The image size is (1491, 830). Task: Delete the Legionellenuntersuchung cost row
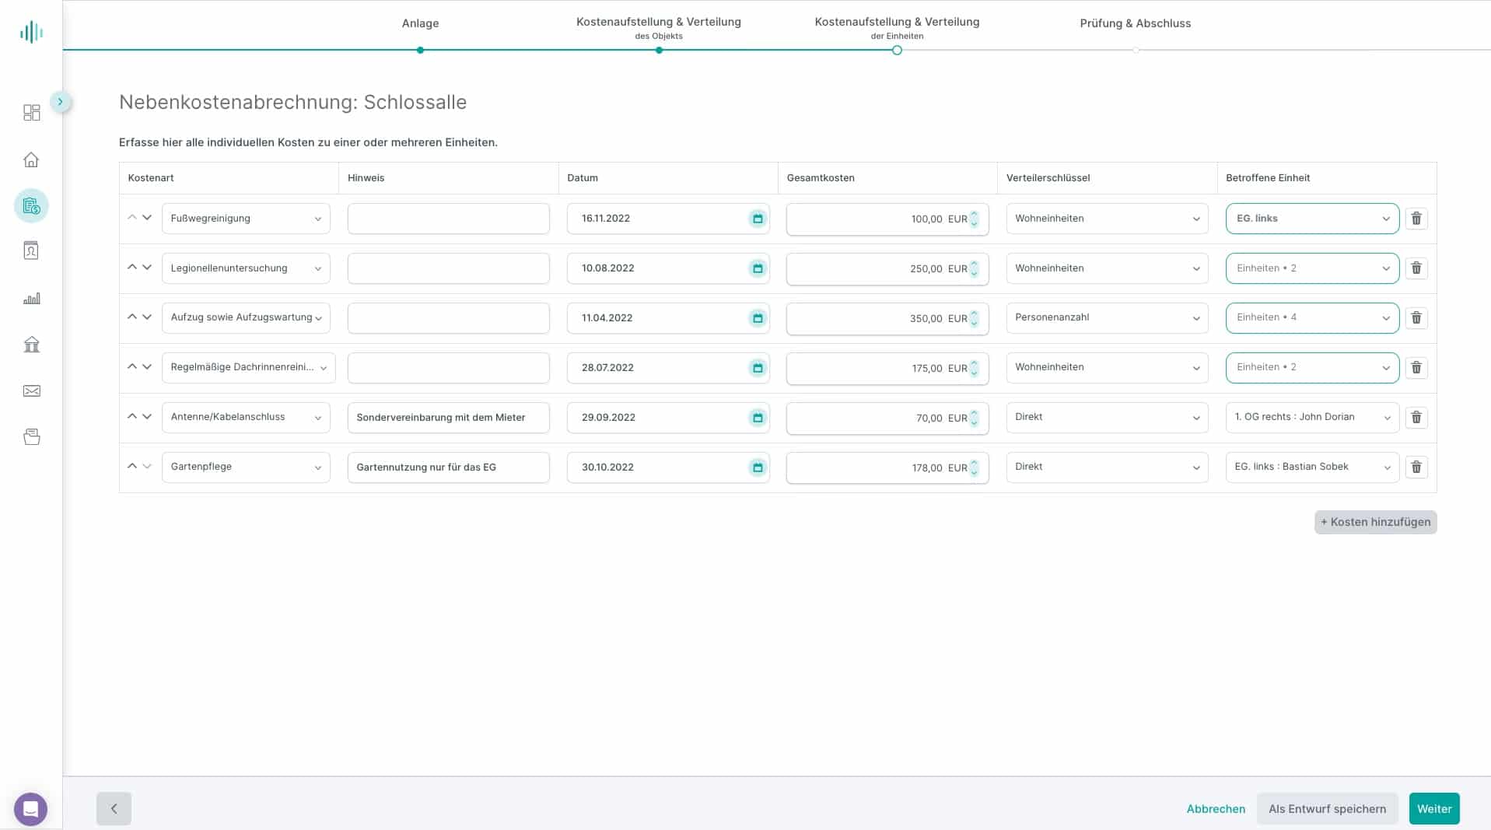pyautogui.click(x=1416, y=268)
